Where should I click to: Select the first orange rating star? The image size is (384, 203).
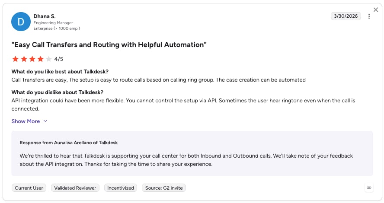click(16, 59)
